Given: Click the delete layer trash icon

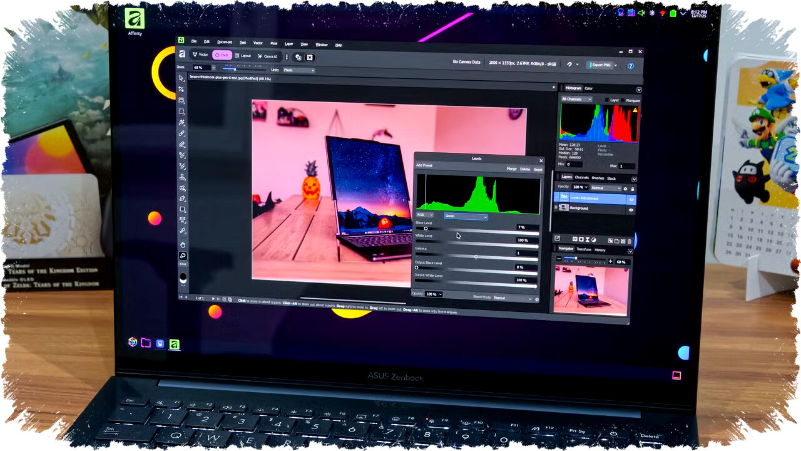Looking at the screenshot, I should point(629,240).
